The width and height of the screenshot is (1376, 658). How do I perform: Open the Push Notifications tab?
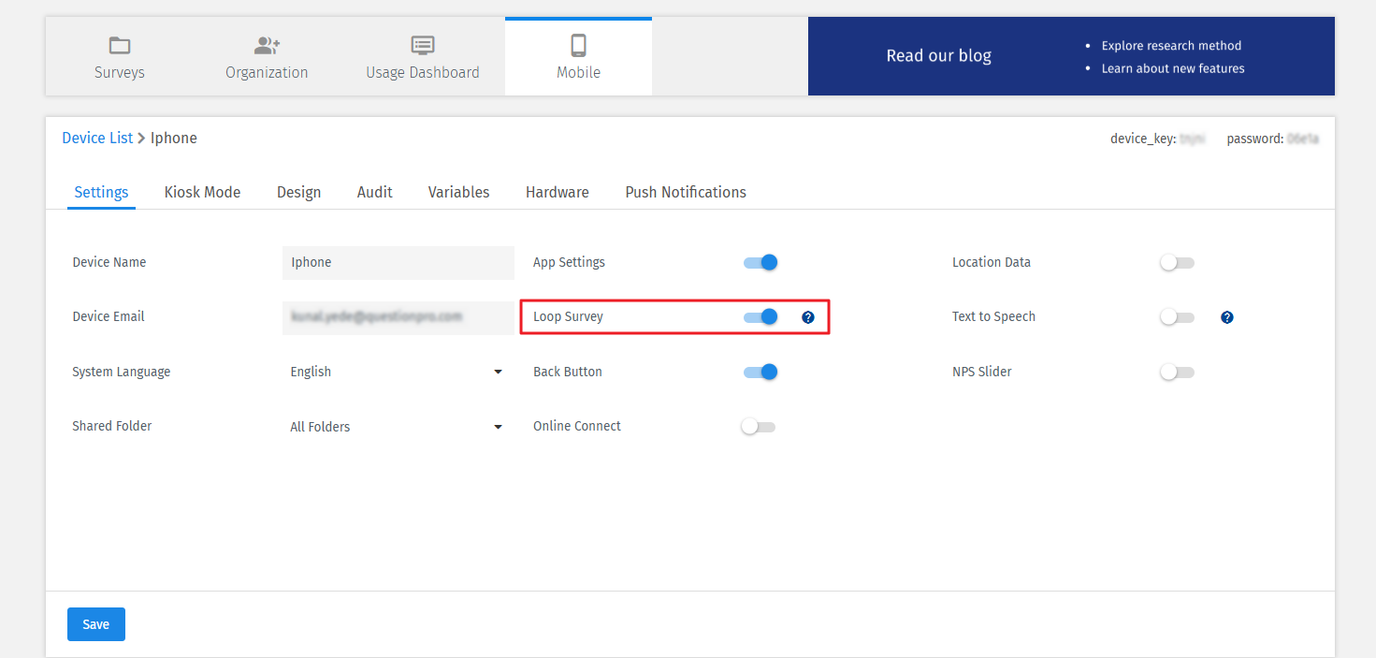point(686,192)
